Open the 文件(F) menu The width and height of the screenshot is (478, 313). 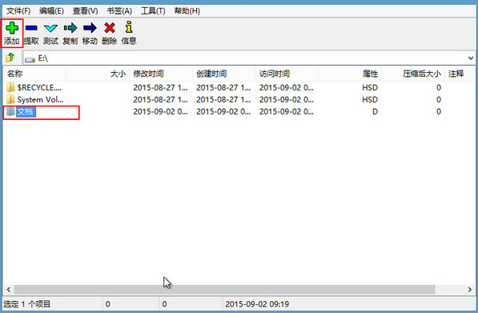(x=18, y=11)
